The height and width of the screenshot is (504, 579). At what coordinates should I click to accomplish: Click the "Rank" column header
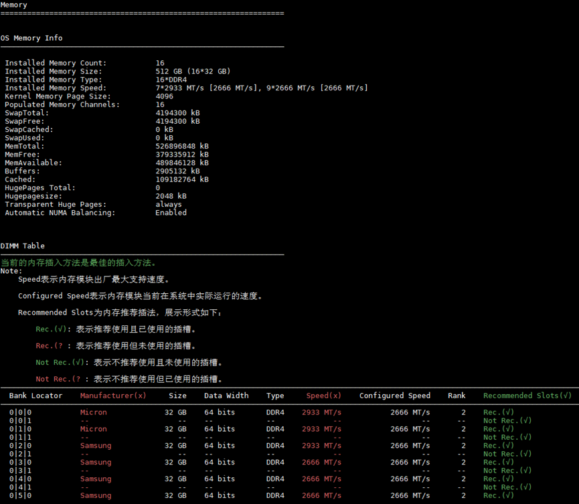click(457, 396)
